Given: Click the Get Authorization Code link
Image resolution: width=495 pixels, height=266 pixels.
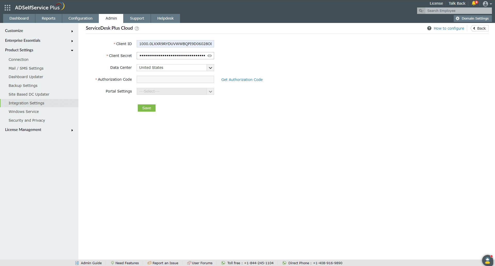Looking at the screenshot, I should point(242,80).
